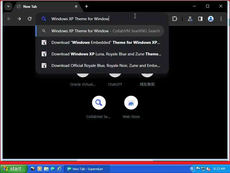Viewport: 230px width, 173px height.
Task: Click the network icon in system tray
Action: [x=203, y=169]
